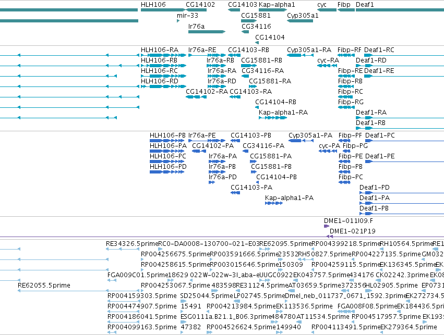Viewport: 444px width, 335px height.
Task: Click the CG14103-RA transcript glyph
Action: 235,97
